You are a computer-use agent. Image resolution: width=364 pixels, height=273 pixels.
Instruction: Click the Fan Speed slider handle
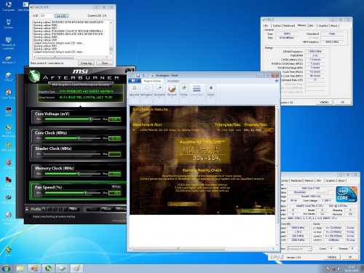pos(86,193)
